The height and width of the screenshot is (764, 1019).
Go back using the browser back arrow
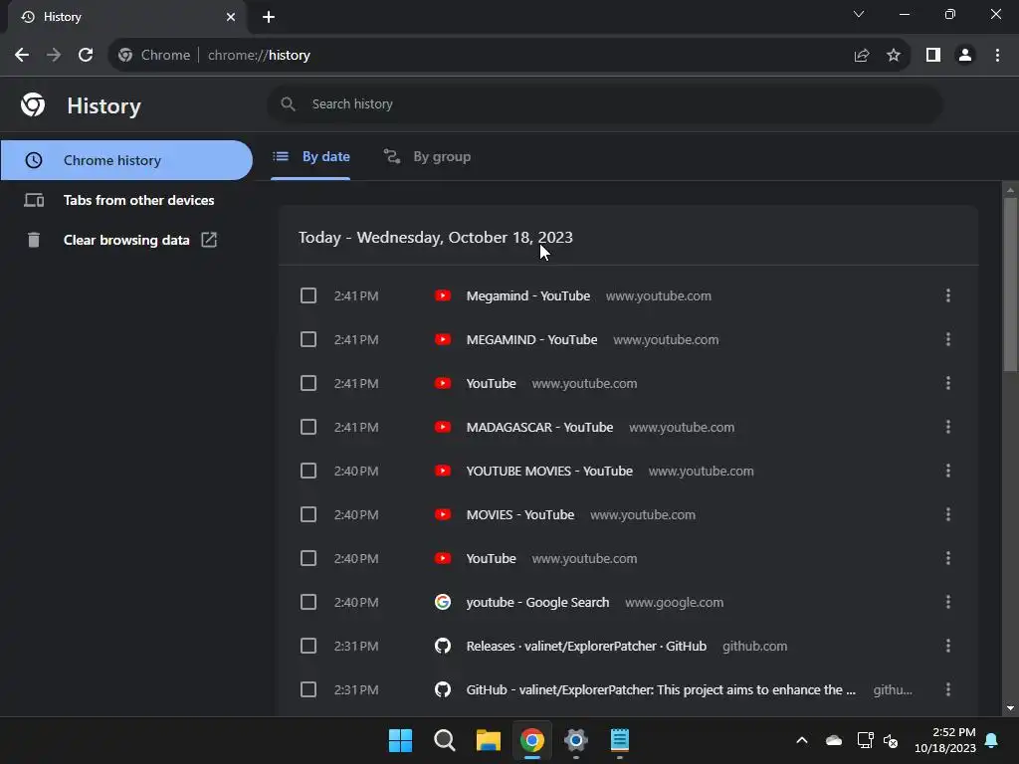click(22, 56)
